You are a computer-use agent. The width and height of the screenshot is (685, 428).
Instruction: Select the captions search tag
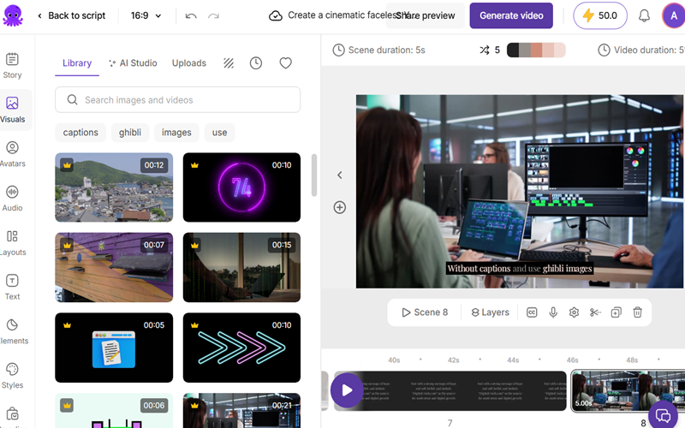click(80, 133)
